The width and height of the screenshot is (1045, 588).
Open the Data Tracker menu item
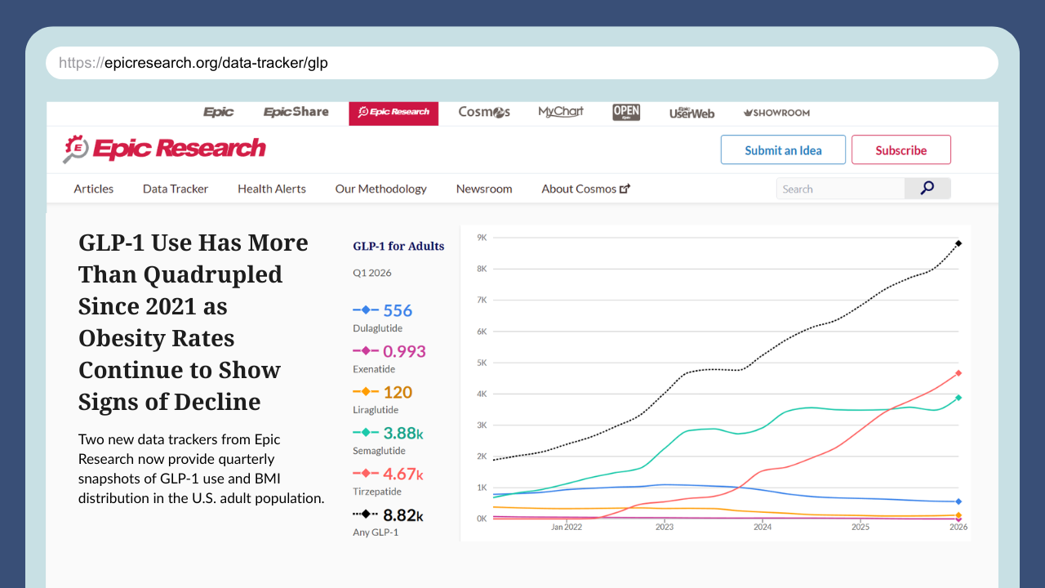[176, 189]
